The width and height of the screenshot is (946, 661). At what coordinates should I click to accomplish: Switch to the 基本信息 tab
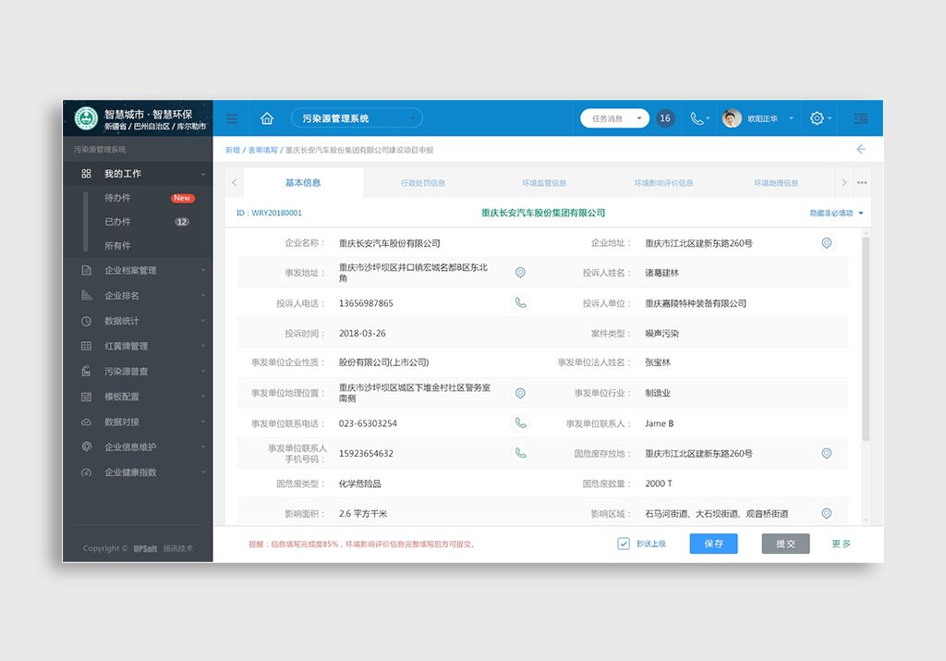click(x=303, y=182)
